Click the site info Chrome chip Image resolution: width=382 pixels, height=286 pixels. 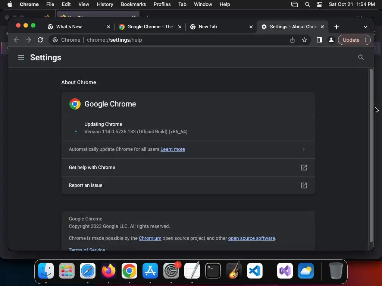point(66,40)
